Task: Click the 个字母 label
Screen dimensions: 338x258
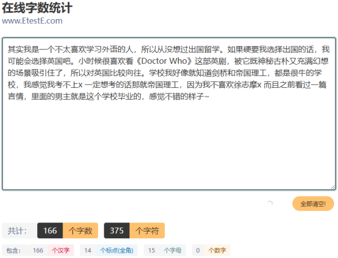Action: coord(172,250)
